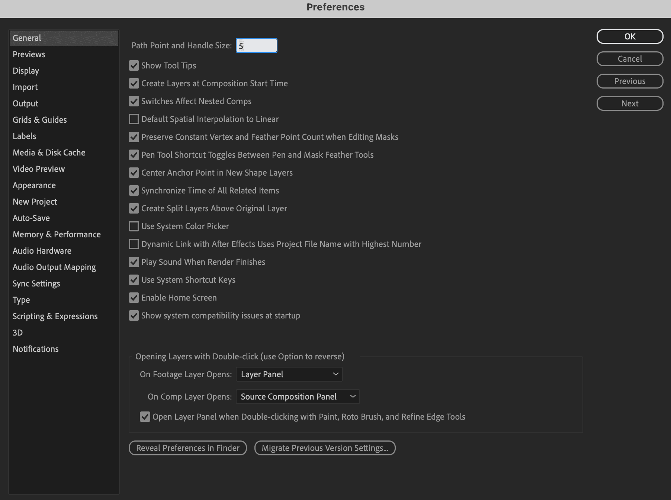Disable the Show Tool Tips checkbox

click(x=134, y=66)
